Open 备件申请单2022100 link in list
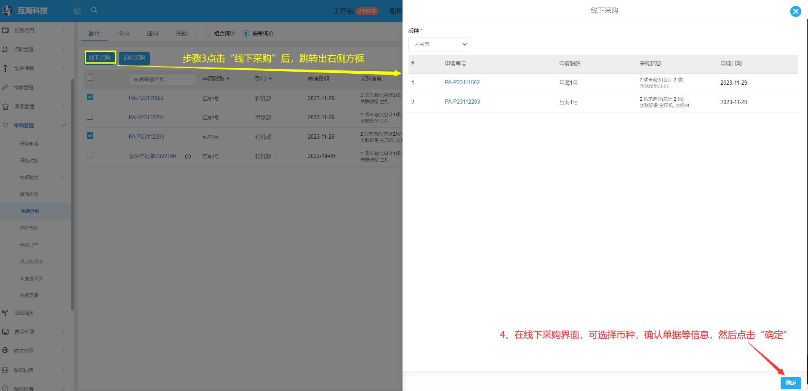 click(x=155, y=156)
